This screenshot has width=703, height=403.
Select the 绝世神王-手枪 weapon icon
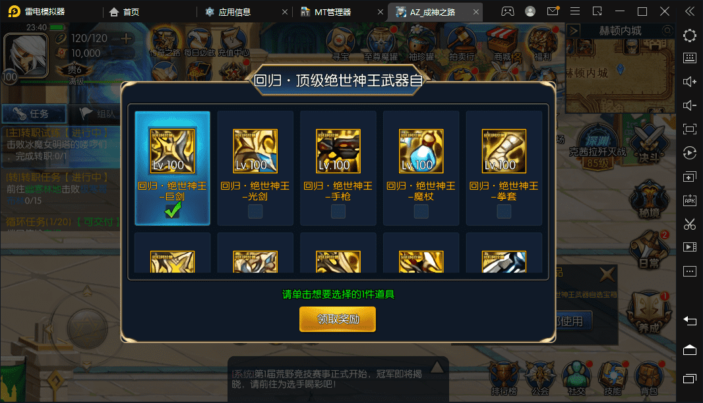338,151
